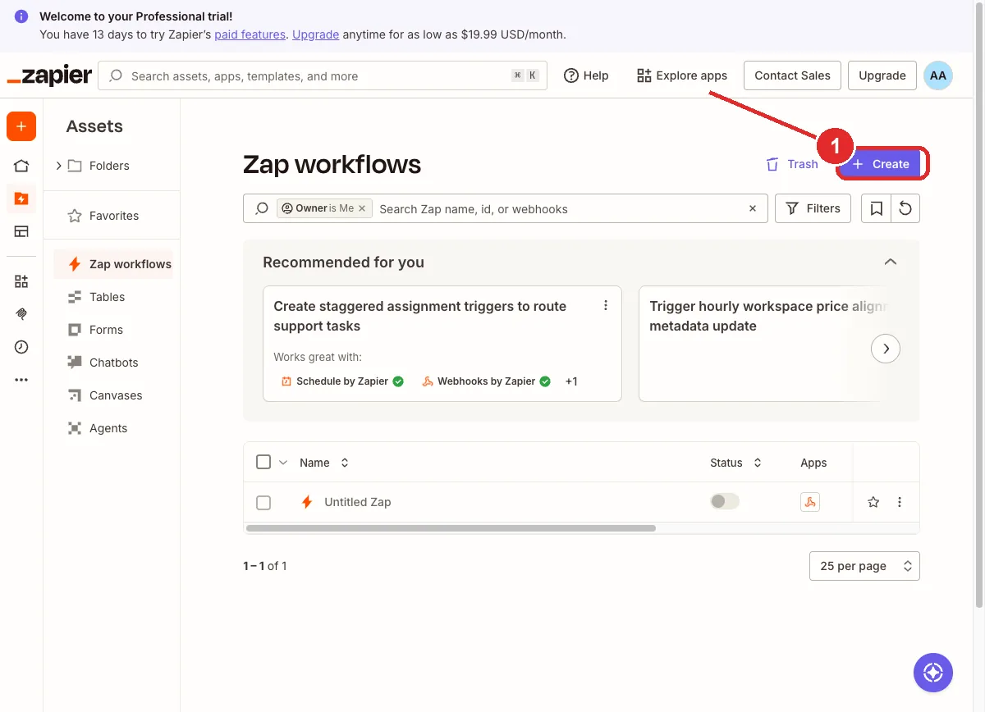
Task: Click the Upgrade button in header
Action: 882,75
